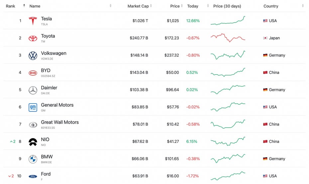Viewport: 309px width, 184px height.
Task: Open the Volkswagen company link
Action: 53,53
